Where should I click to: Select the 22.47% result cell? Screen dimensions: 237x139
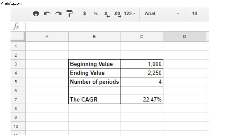pos(142,100)
